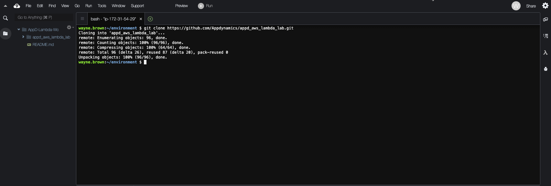This screenshot has width=551, height=186.
Task: Open the Debugger bug icon panel
Action: click(x=546, y=69)
